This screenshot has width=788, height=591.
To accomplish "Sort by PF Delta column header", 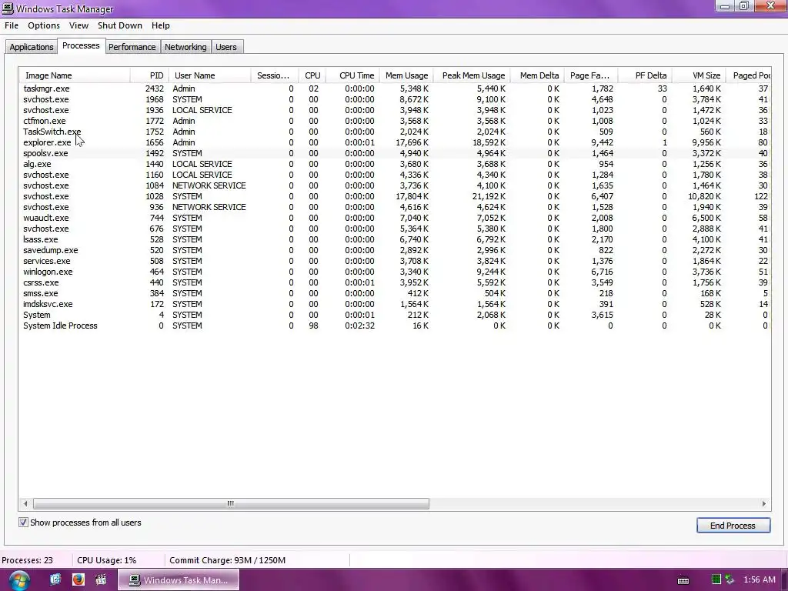I will click(x=645, y=75).
